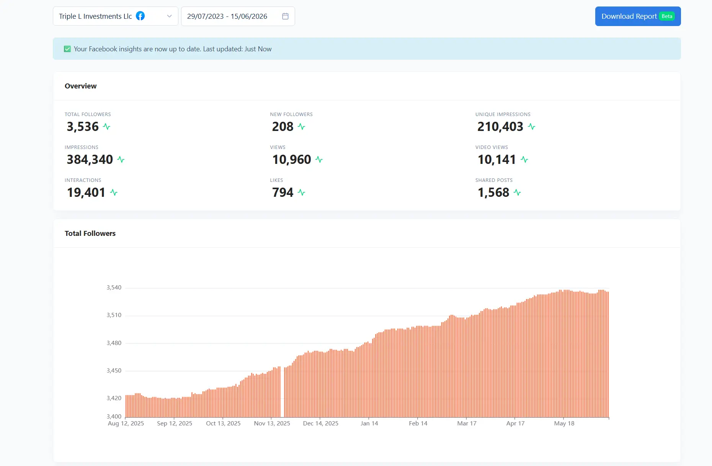Open the calendar icon in date range field
The image size is (712, 466).
[x=285, y=16]
